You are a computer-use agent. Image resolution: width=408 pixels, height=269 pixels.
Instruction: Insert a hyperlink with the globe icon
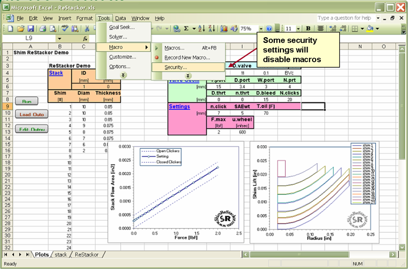[176, 29]
